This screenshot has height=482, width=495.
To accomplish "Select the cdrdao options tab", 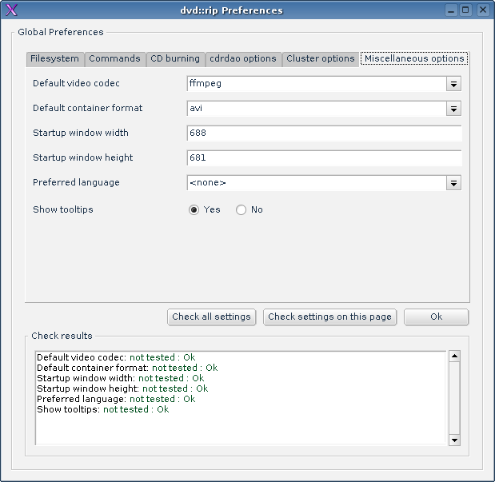I will [x=243, y=59].
